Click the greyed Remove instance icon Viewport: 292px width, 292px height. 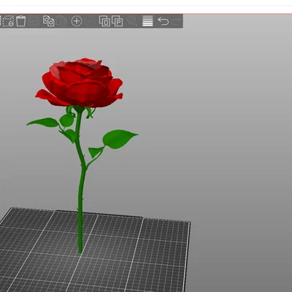90,21
